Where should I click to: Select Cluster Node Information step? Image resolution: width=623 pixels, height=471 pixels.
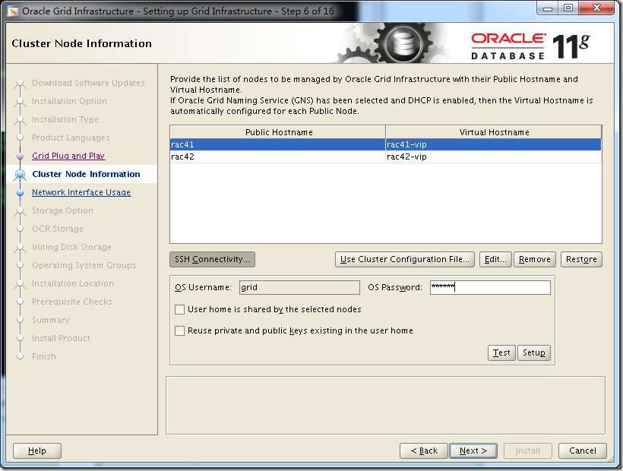86,174
